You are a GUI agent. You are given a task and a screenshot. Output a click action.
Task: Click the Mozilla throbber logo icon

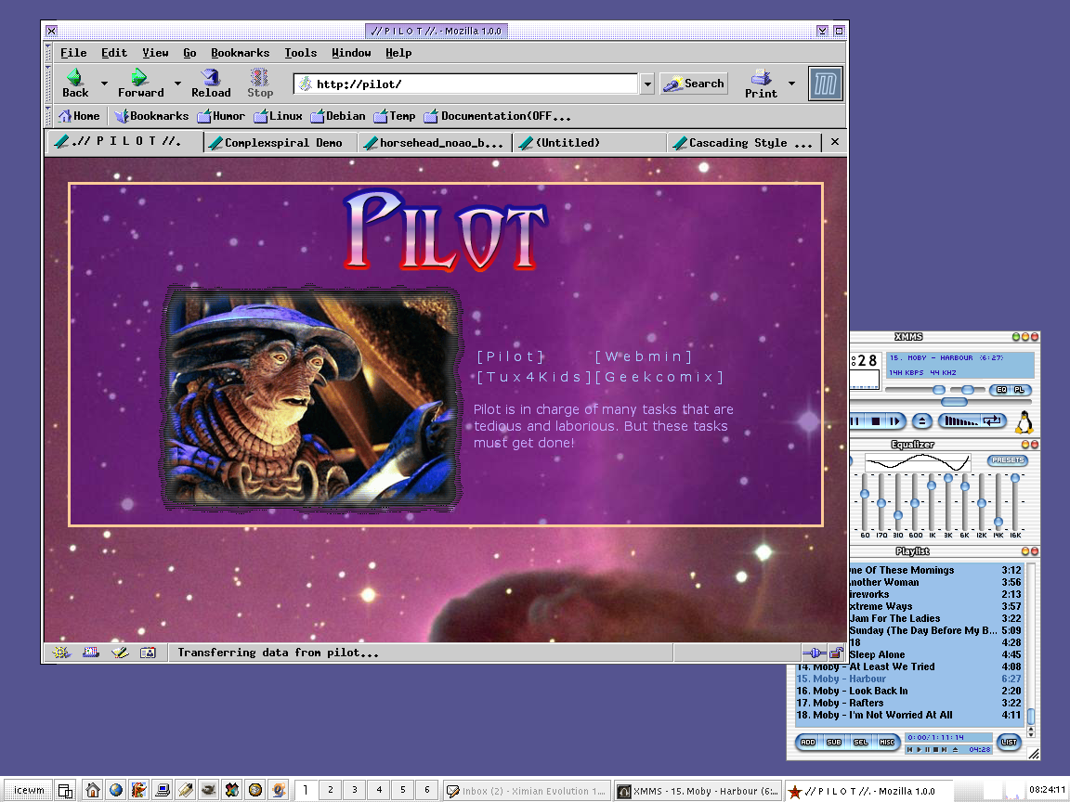coord(825,84)
